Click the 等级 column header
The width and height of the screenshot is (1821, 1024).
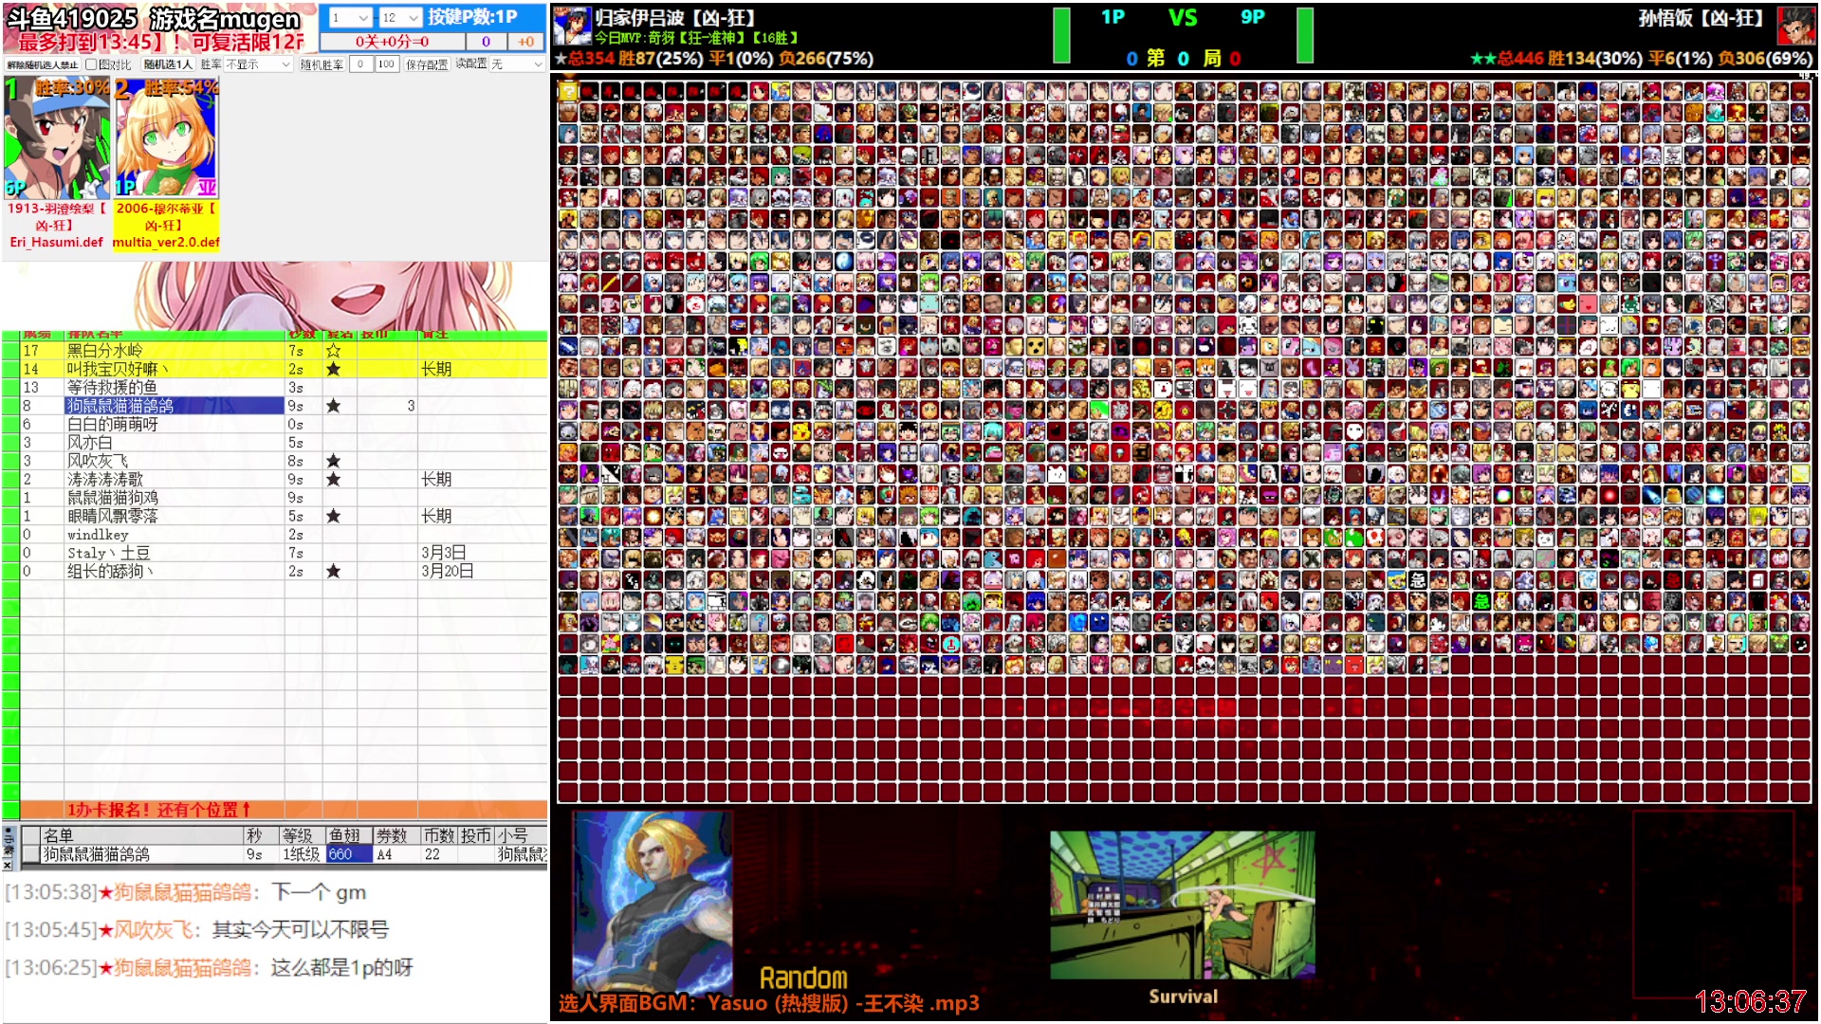click(x=302, y=835)
